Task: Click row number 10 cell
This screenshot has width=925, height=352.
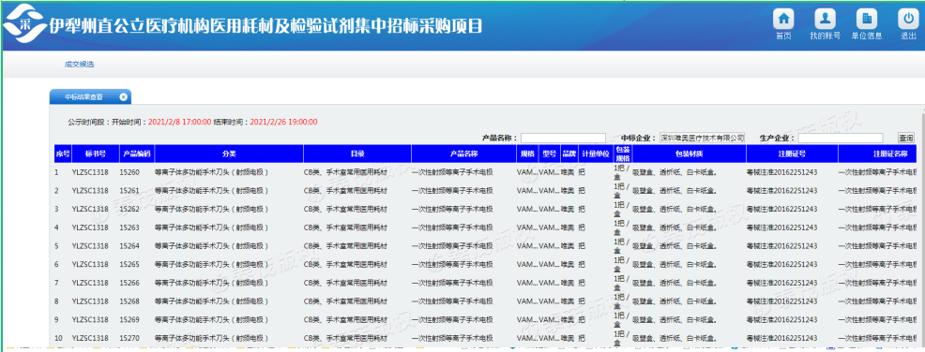Action: (x=58, y=339)
